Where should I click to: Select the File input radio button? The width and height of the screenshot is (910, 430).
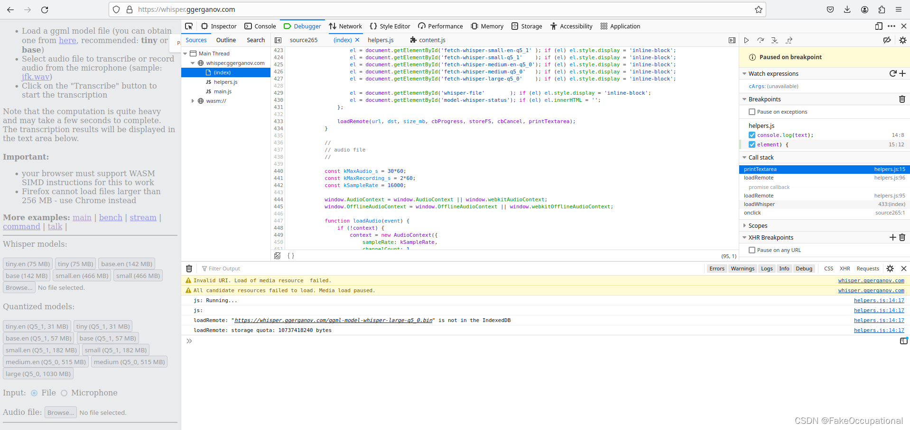coord(34,393)
